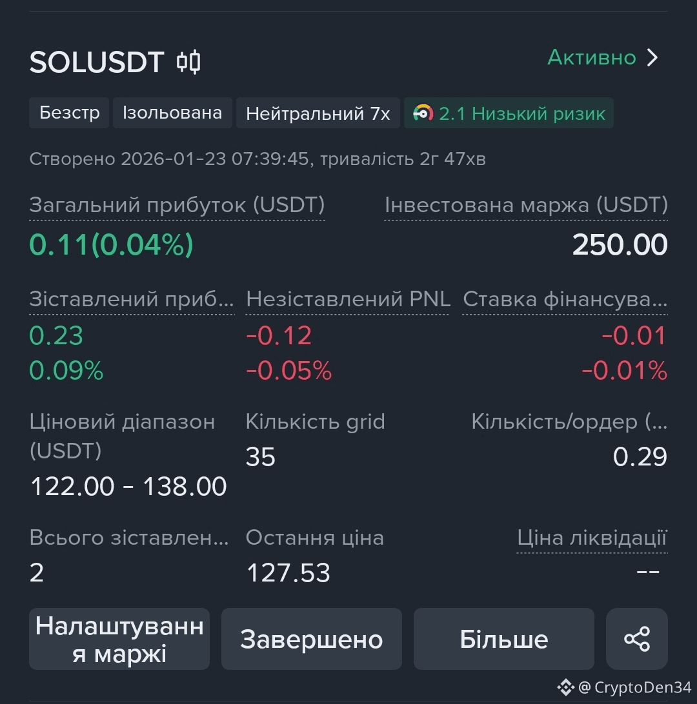
Task: Open the Більше options menu
Action: coord(503,639)
